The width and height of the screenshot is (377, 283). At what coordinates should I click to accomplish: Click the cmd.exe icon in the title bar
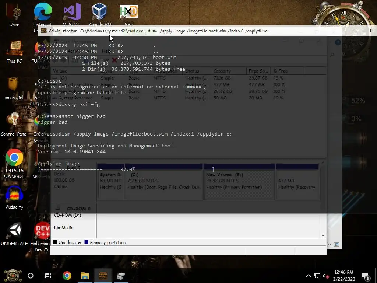point(44,31)
